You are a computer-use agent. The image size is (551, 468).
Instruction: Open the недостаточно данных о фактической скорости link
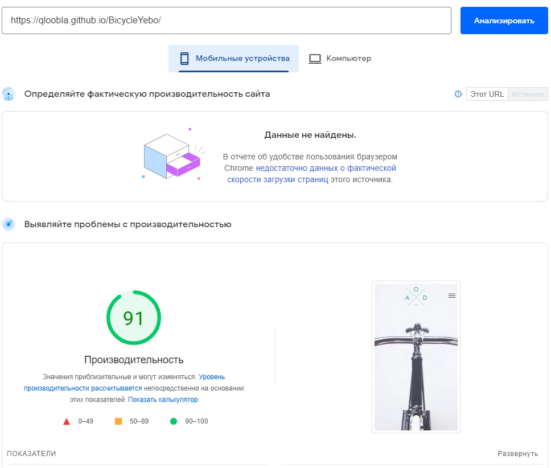[x=311, y=174]
